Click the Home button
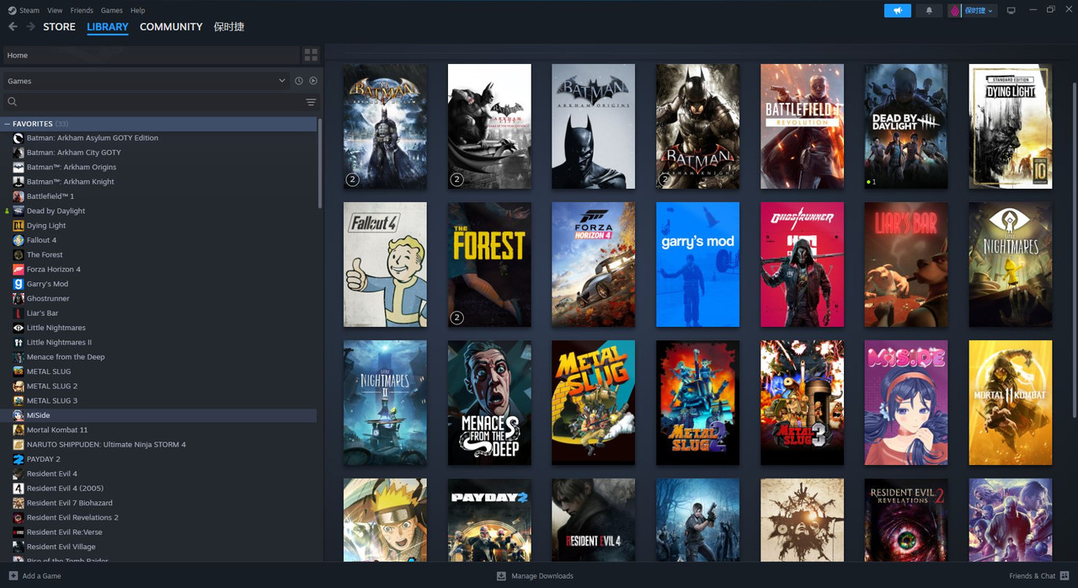The image size is (1078, 588). click(x=151, y=55)
